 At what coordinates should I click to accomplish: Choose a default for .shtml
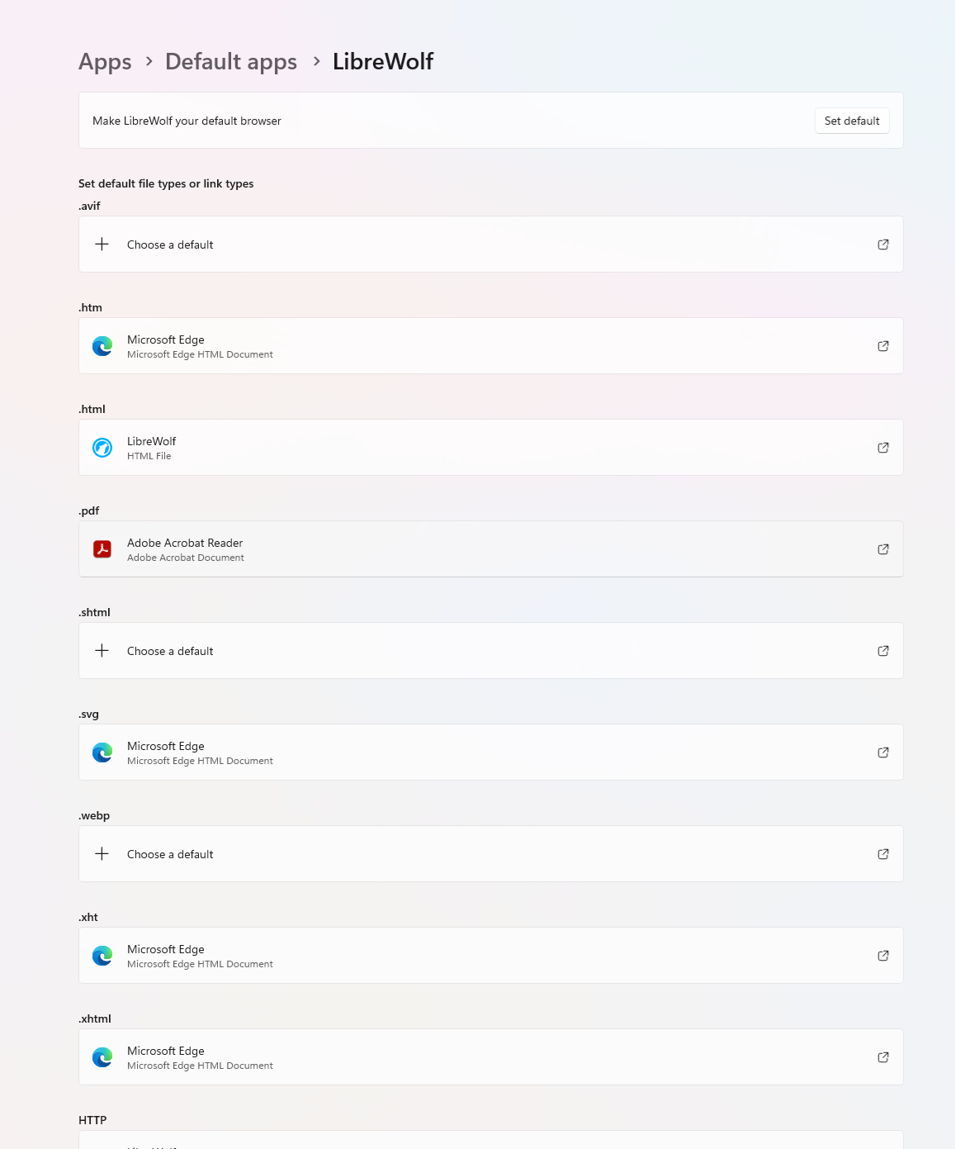(170, 651)
